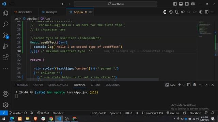Open the Explorer view in activity bar
This screenshot has width=218, height=122.
(5, 14)
